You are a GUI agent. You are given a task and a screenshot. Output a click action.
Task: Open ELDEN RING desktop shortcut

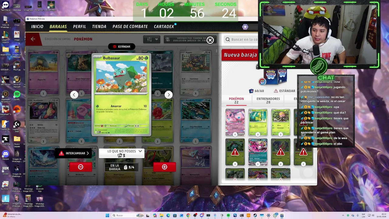tap(51, 6)
